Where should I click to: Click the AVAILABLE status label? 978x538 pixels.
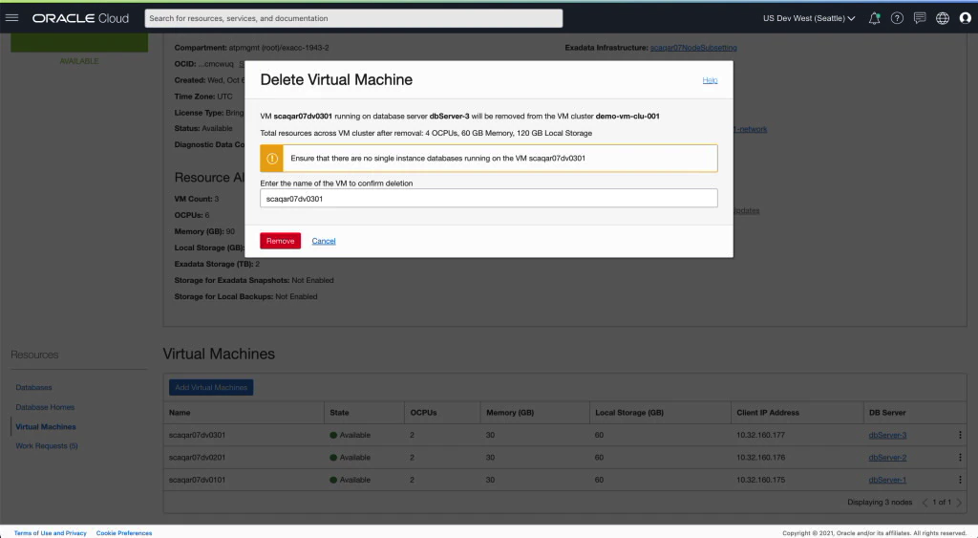click(x=79, y=61)
